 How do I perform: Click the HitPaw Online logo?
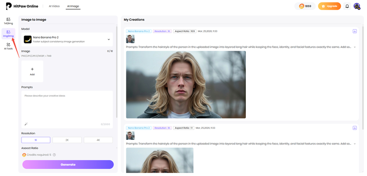click(21, 6)
